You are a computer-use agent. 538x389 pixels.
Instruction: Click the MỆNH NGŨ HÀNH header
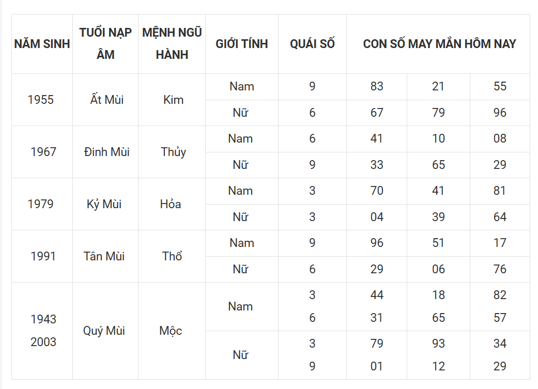[x=172, y=44]
